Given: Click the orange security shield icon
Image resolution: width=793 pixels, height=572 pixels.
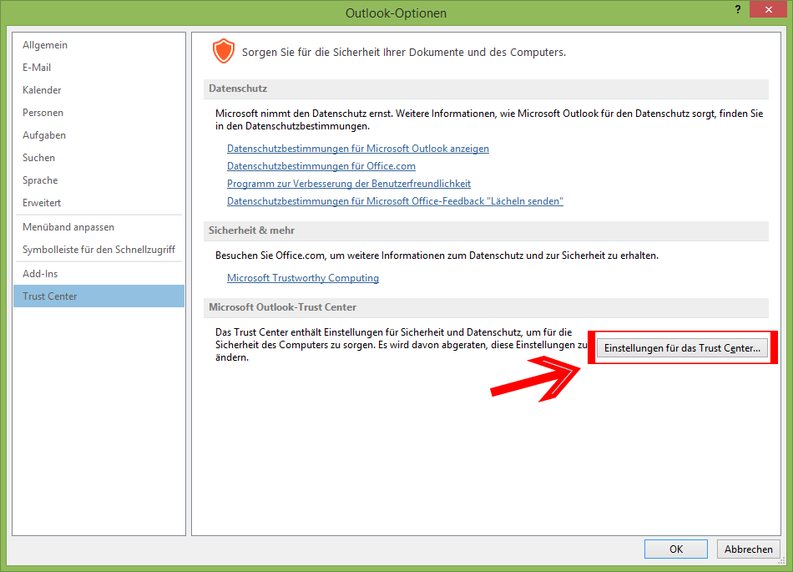Looking at the screenshot, I should 223,51.
